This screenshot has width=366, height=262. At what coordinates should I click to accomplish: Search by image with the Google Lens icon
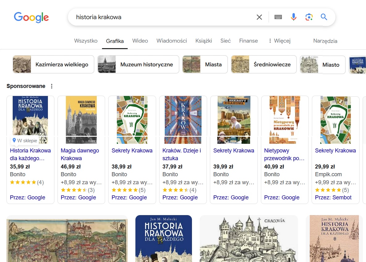(x=309, y=17)
